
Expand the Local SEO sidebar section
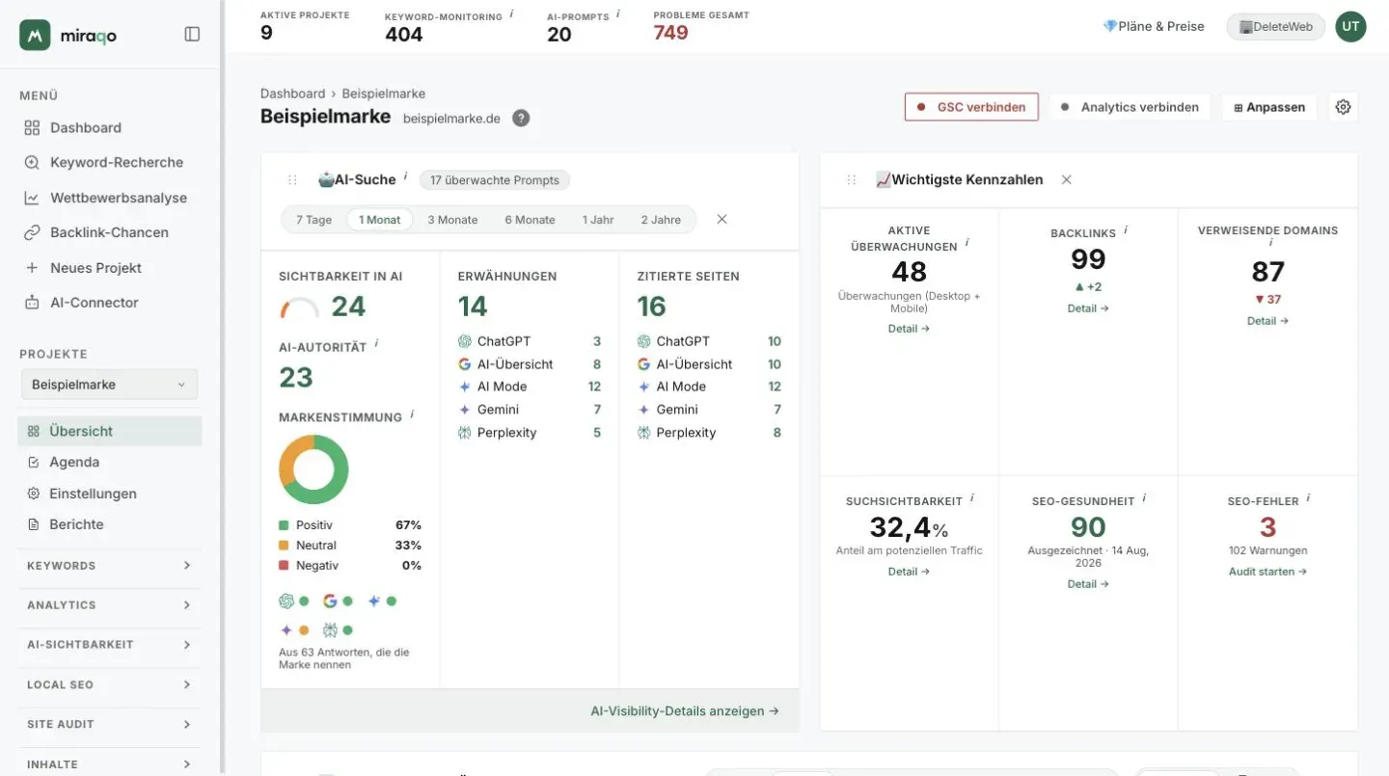(109, 684)
